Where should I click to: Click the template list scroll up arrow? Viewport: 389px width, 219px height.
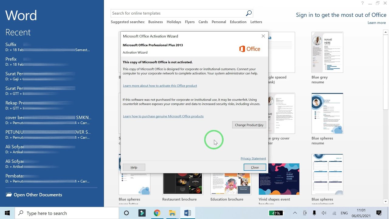[x=386, y=32]
